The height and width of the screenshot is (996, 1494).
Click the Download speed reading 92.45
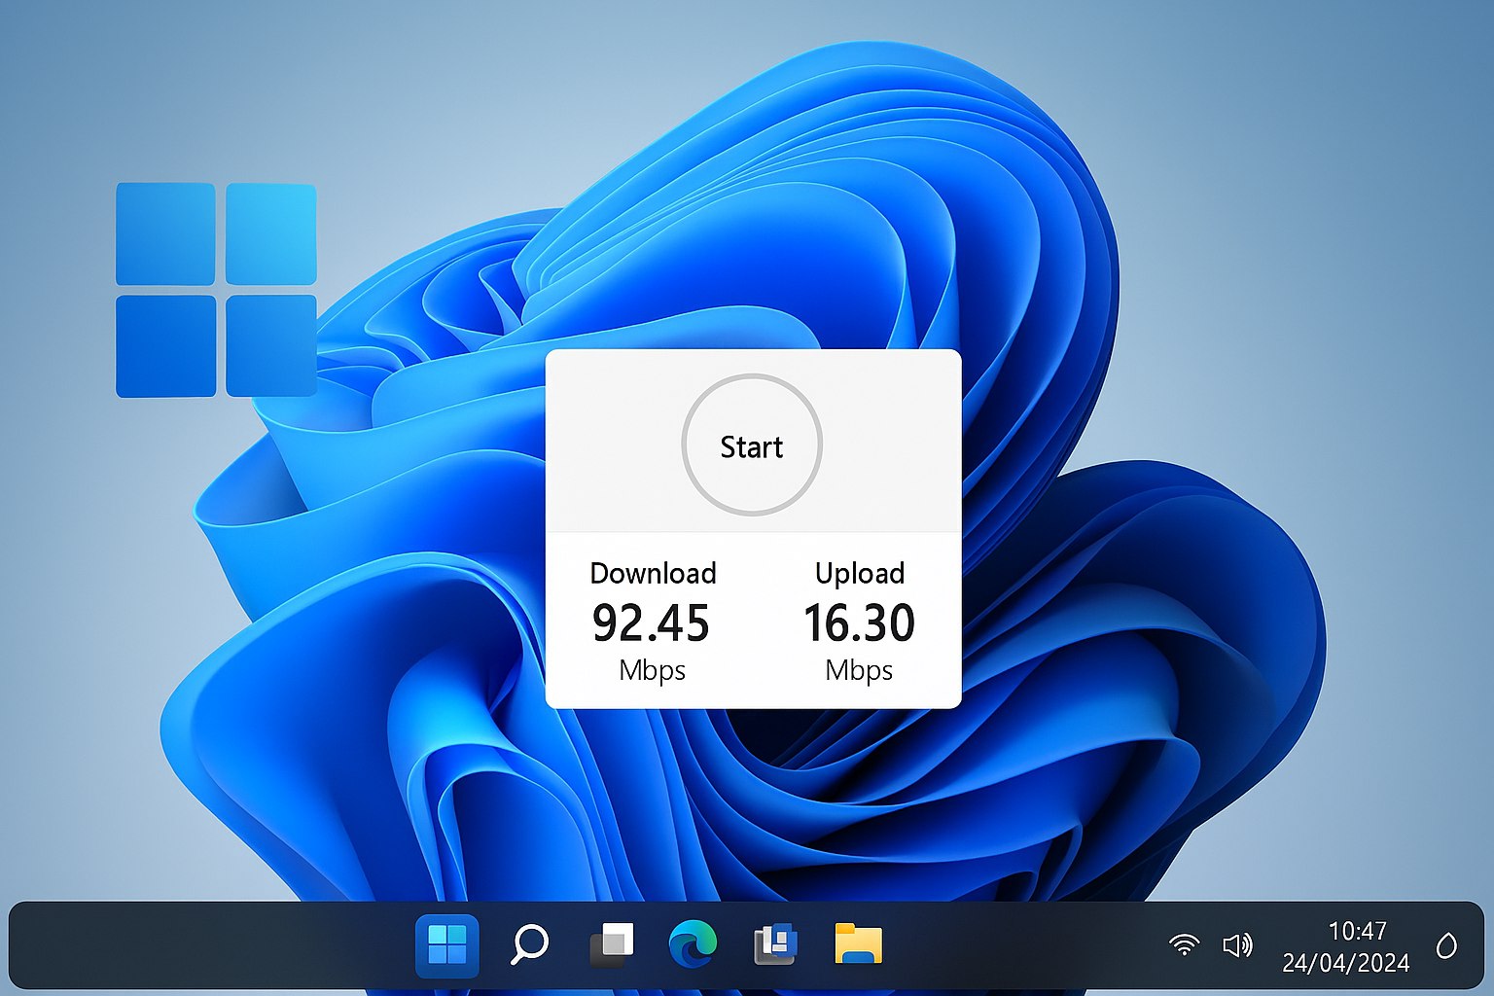pyautogui.click(x=651, y=623)
